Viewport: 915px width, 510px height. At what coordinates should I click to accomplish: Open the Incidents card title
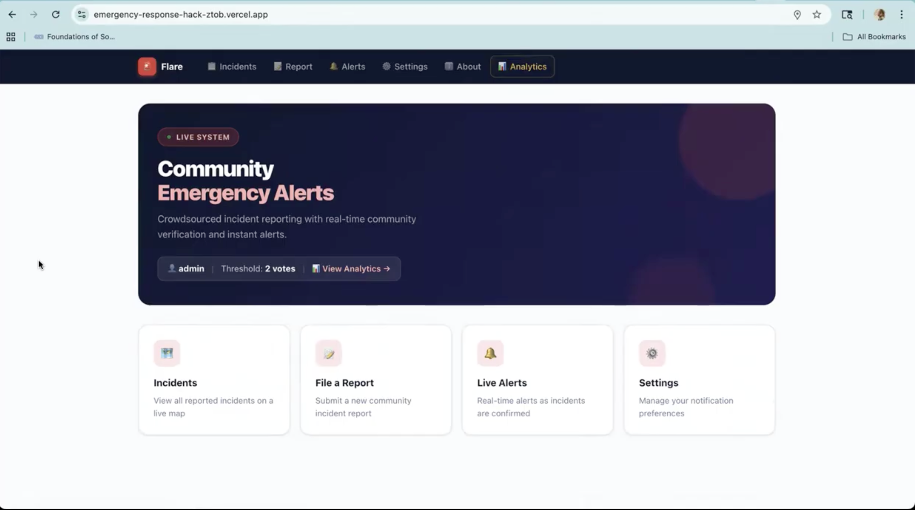[x=175, y=383]
